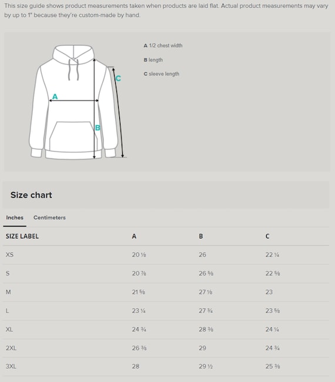Click the 3XL row sleeve value 25 ⅜
Image resolution: width=335 pixels, height=382 pixels.
(x=273, y=366)
